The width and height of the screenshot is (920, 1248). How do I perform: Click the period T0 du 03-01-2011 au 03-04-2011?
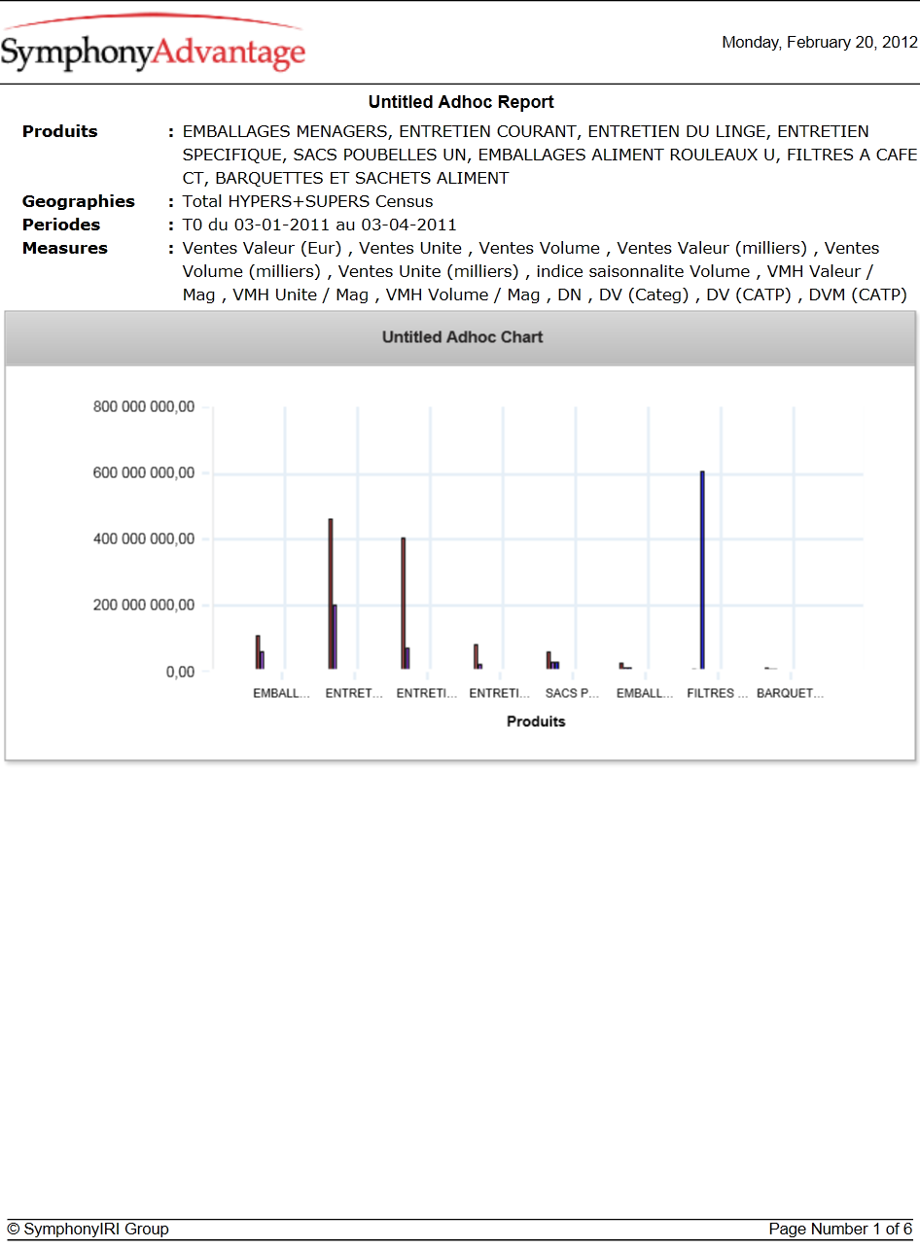point(320,225)
